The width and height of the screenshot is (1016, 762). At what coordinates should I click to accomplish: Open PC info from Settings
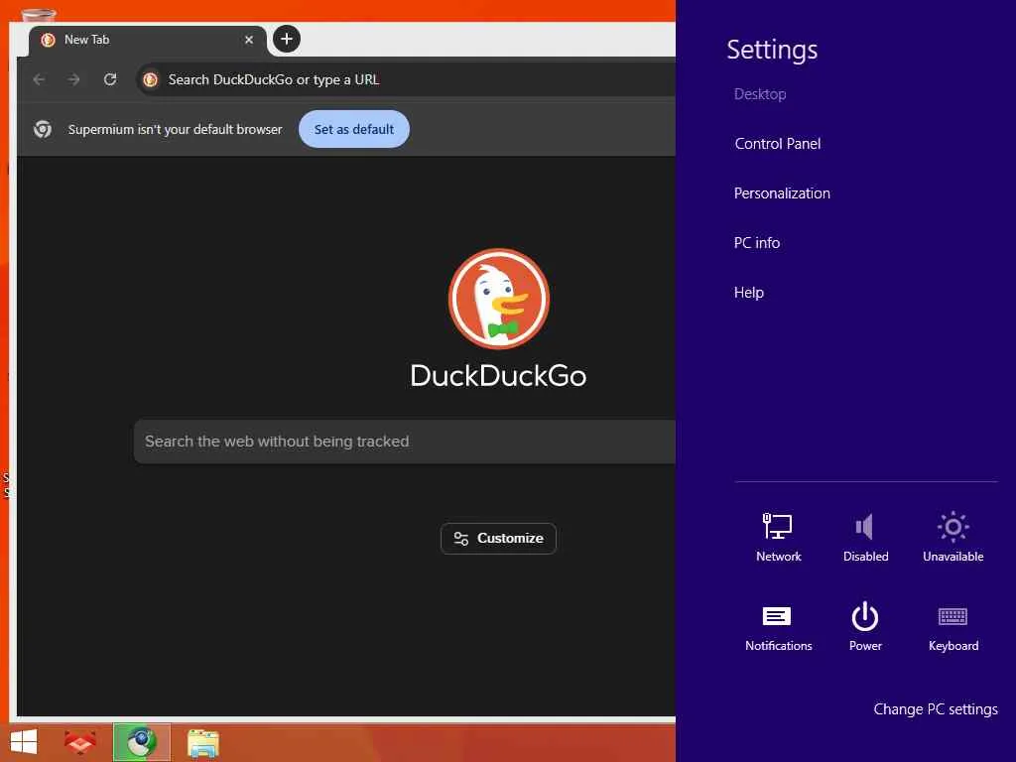pos(757,243)
